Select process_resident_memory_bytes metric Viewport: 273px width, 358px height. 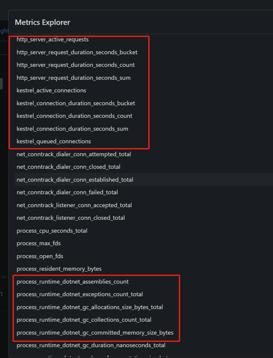pos(59,269)
